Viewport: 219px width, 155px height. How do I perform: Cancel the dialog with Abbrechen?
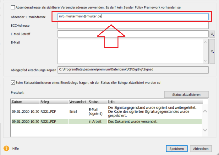coord(200,148)
